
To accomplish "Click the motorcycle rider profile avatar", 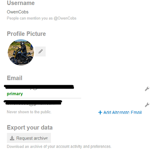I will point(21,52).
